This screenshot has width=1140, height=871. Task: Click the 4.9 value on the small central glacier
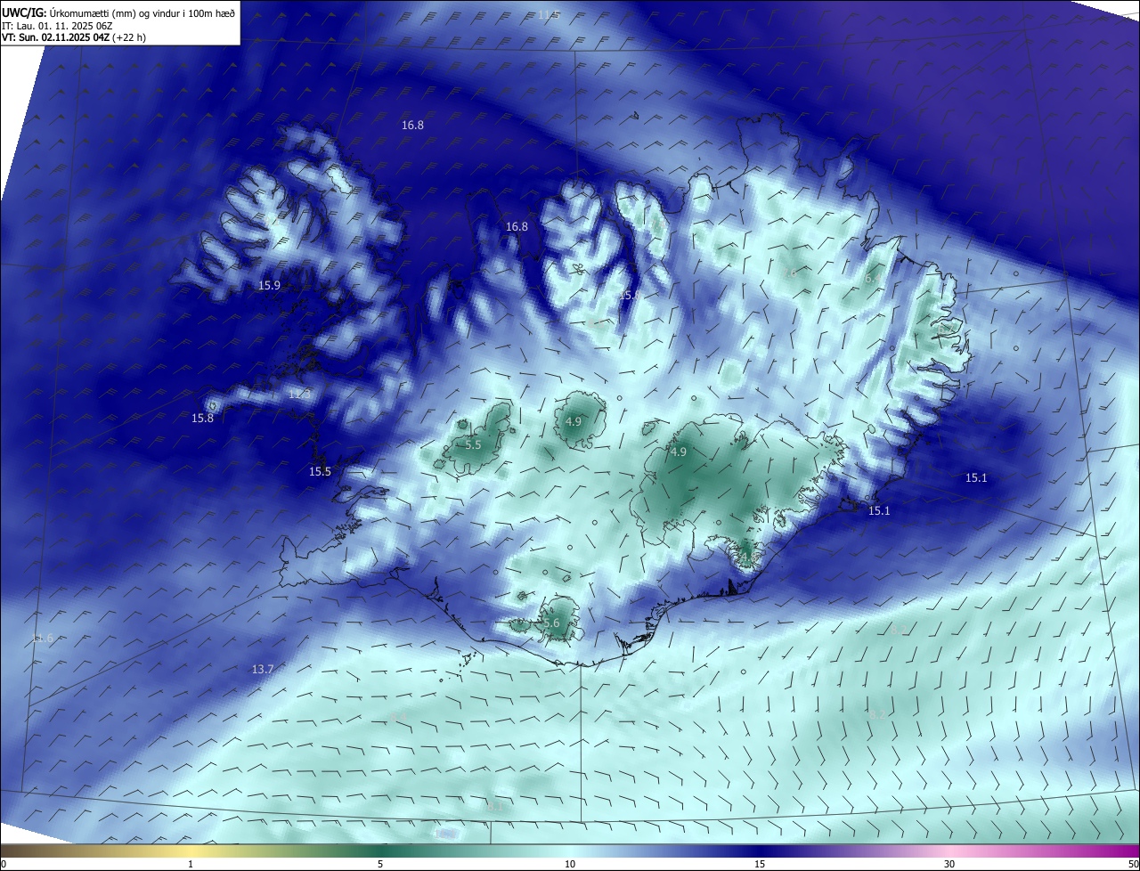click(x=574, y=421)
